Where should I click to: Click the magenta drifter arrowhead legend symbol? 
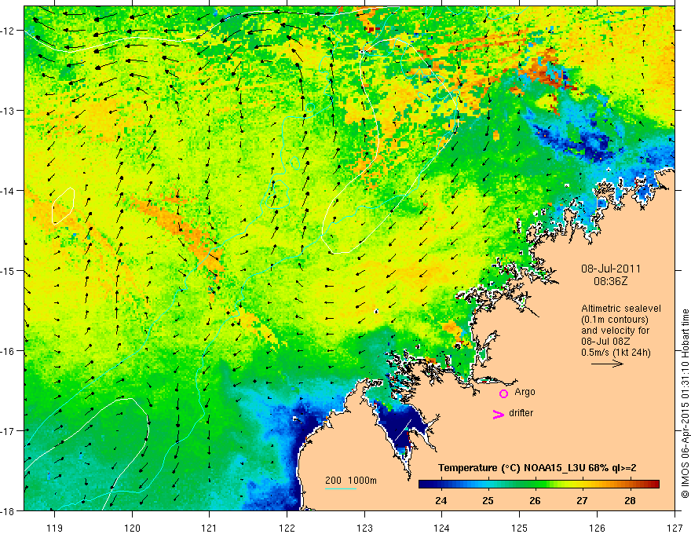click(499, 414)
